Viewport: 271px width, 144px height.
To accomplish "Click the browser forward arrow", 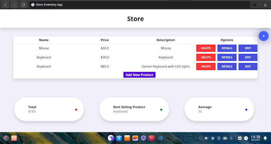I will (14, 5).
